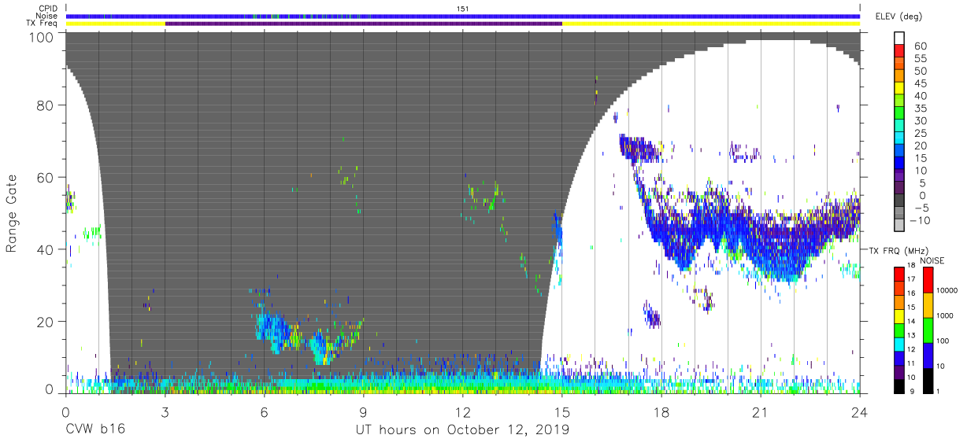Click the 9 tick label on the UT hours axis
Image resolution: width=967 pixels, height=446 pixels.
[364, 411]
